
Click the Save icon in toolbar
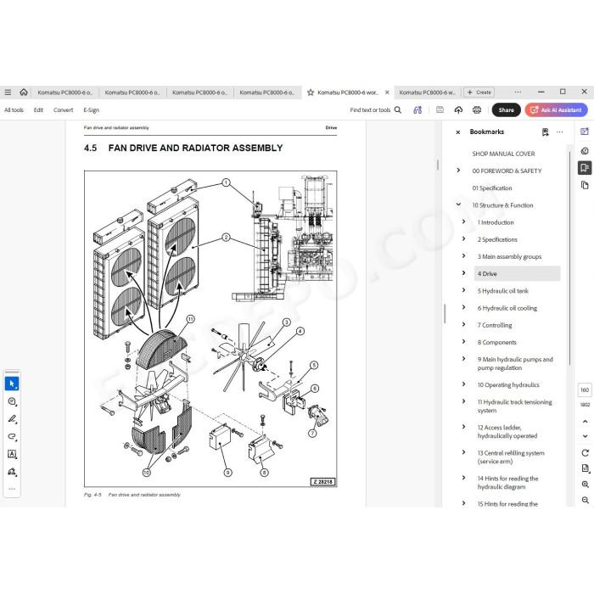coord(440,109)
